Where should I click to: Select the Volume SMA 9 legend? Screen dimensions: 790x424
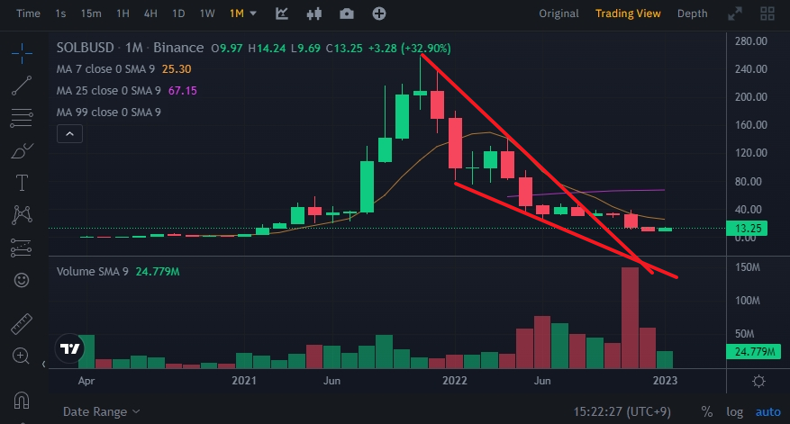[92, 272]
